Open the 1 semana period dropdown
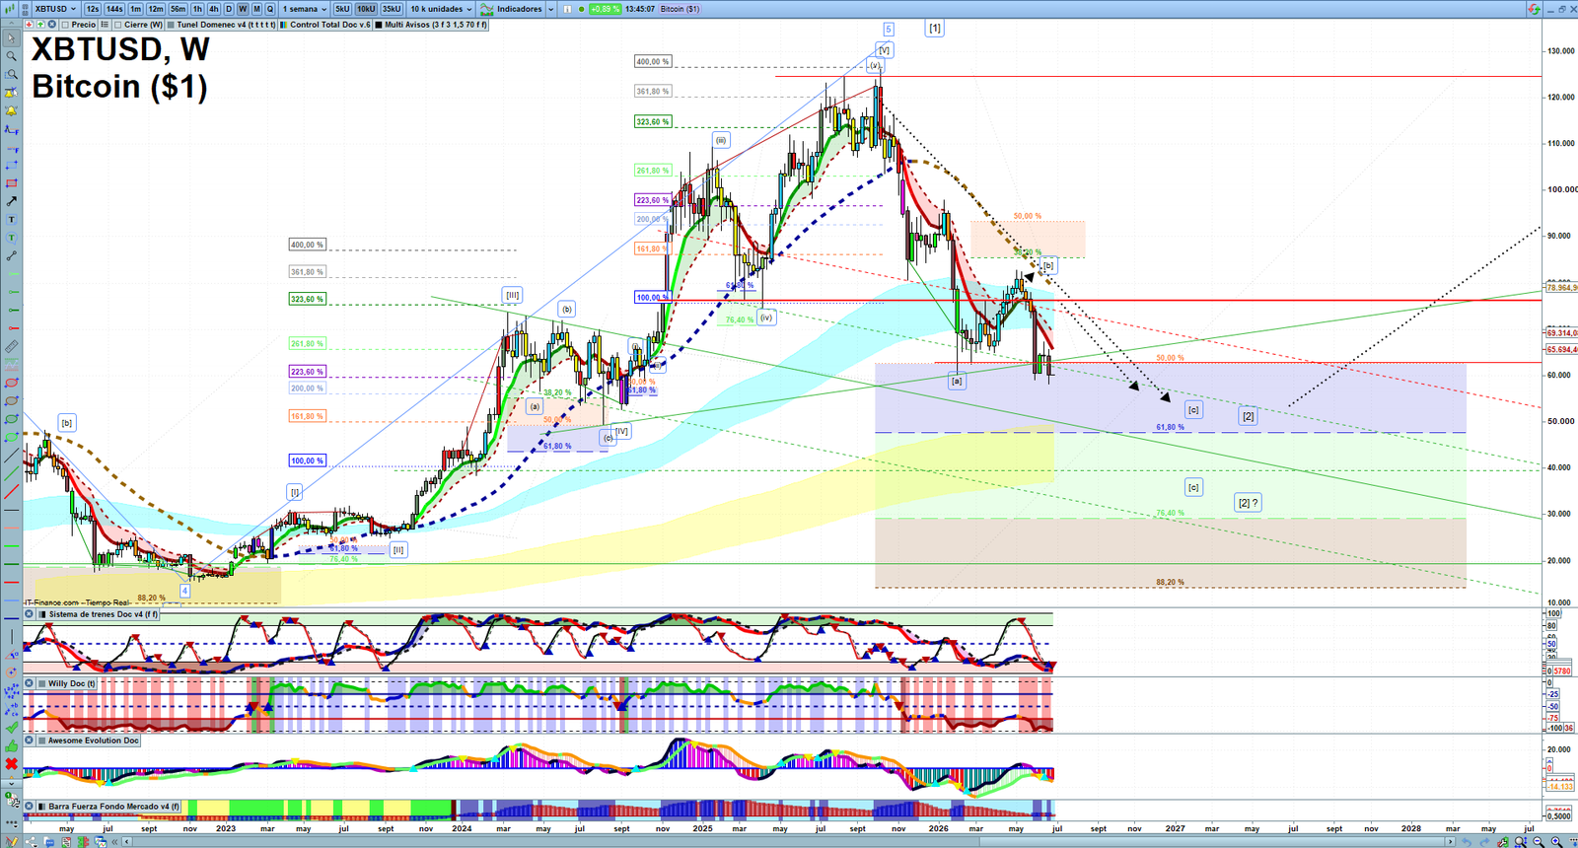The width and height of the screenshot is (1578, 848). click(x=303, y=9)
